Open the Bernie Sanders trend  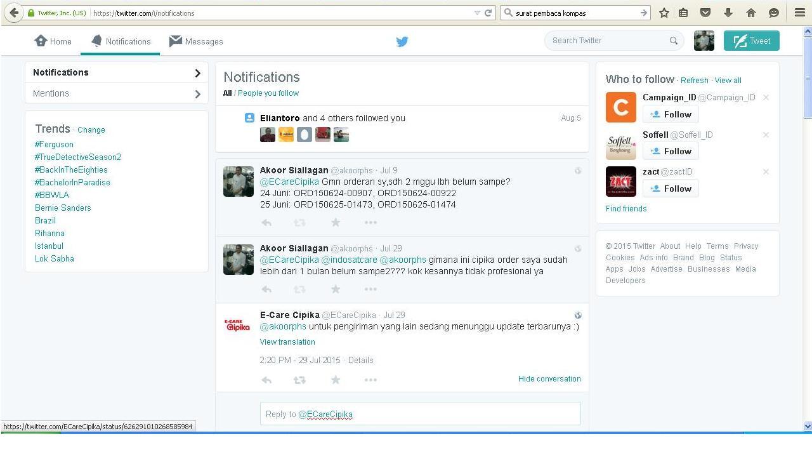[63, 208]
